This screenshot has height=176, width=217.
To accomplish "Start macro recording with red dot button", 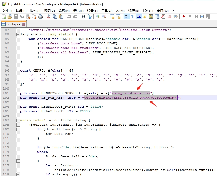I will click(183, 16).
